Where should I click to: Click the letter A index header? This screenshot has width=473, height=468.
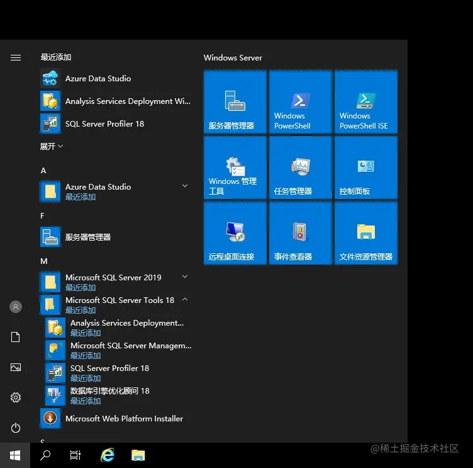[43, 171]
